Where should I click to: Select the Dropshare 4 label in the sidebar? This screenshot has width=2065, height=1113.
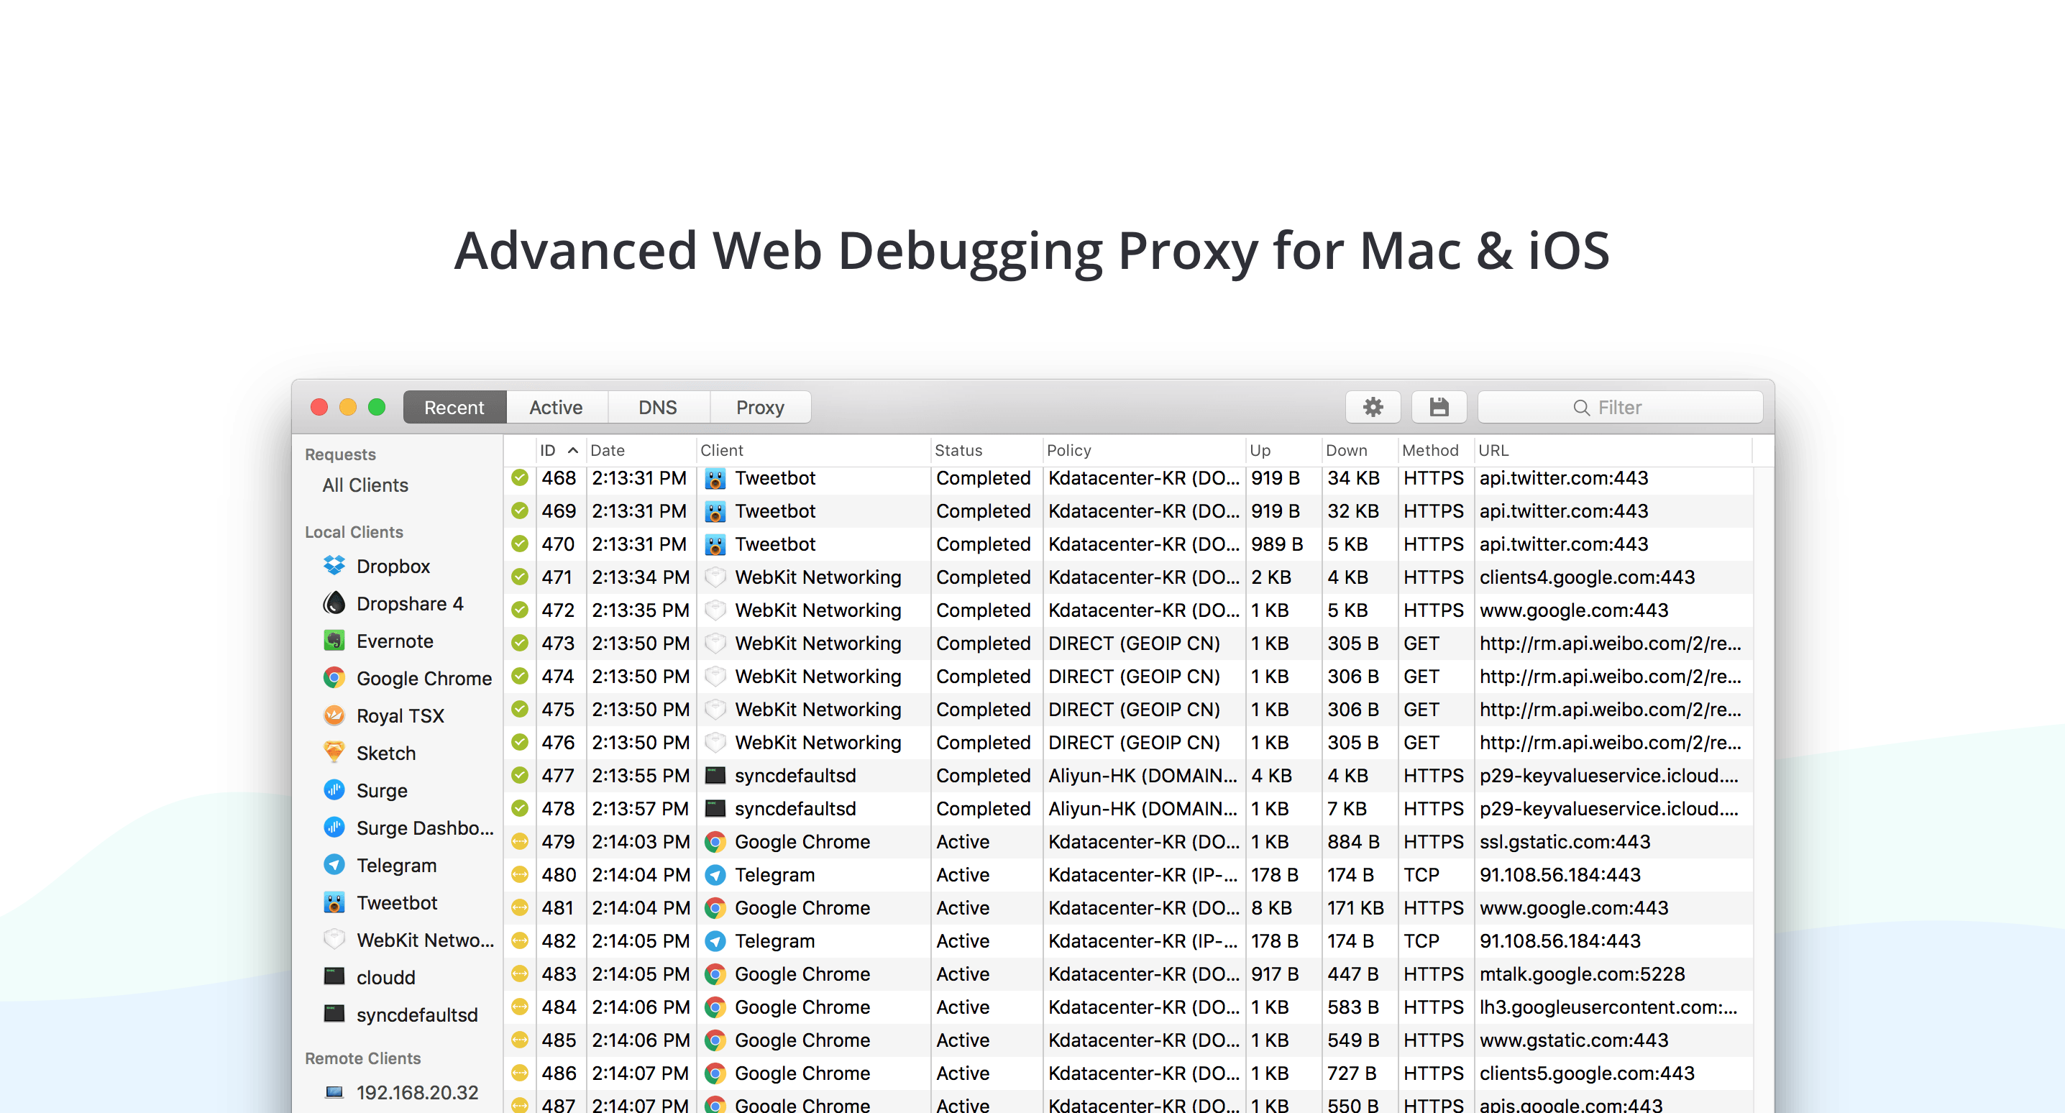(x=411, y=603)
